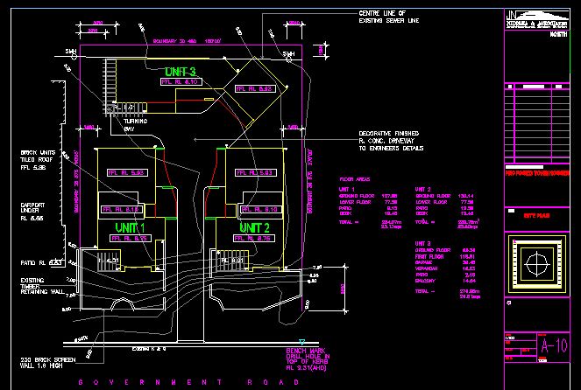Click the company logo in title block

[536, 17]
